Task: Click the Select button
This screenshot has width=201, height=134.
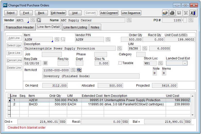Action: tap(11, 13)
